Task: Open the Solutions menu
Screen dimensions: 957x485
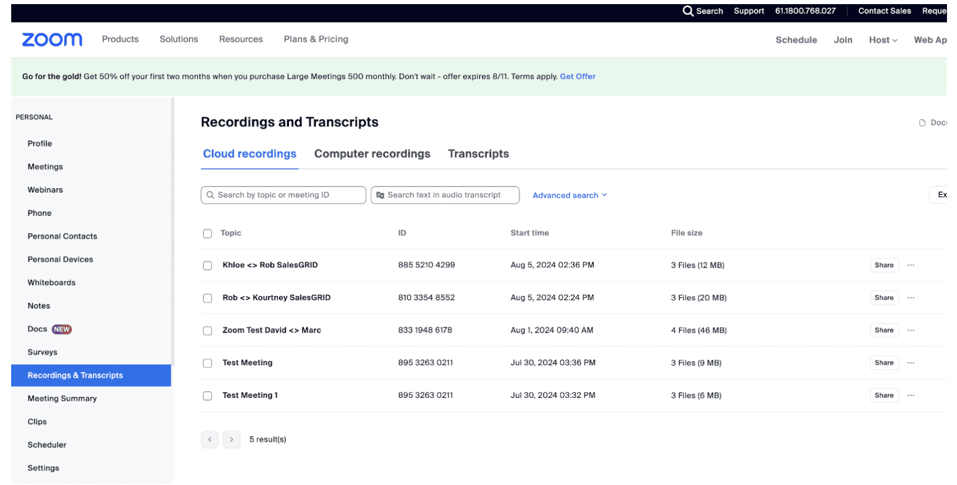Action: (x=179, y=39)
